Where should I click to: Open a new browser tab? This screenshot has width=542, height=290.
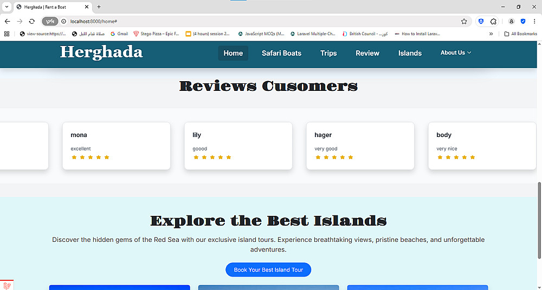pyautogui.click(x=99, y=7)
